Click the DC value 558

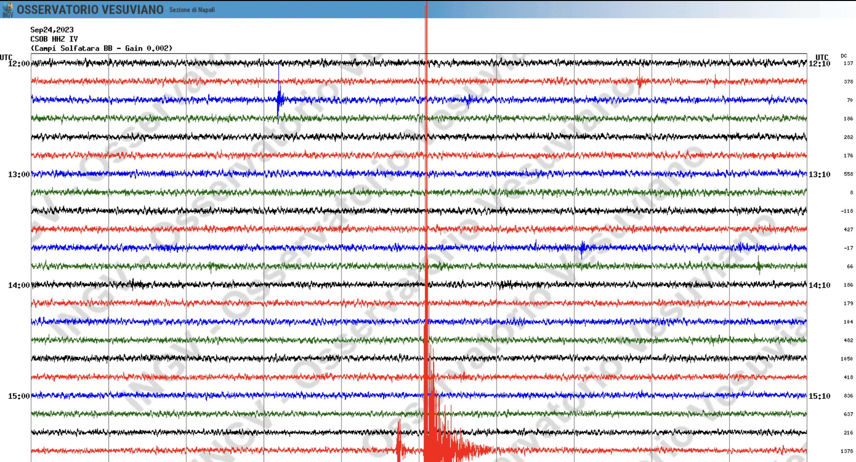848,174
